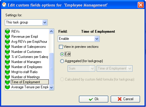Select Number of Employees in field list
This screenshot has height=107, width=146.
coord(27,67)
